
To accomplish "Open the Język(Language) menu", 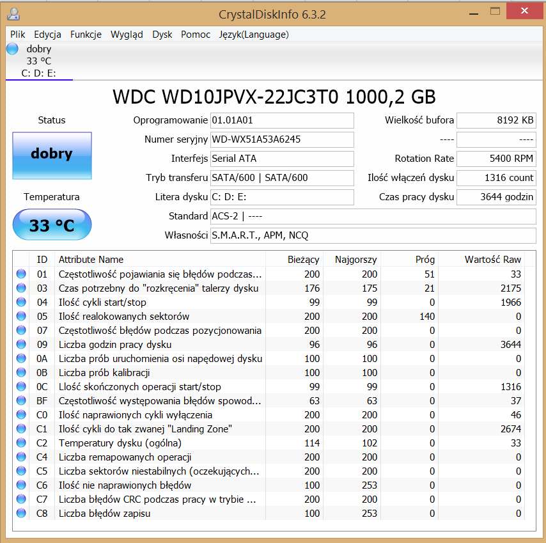I will pos(254,35).
